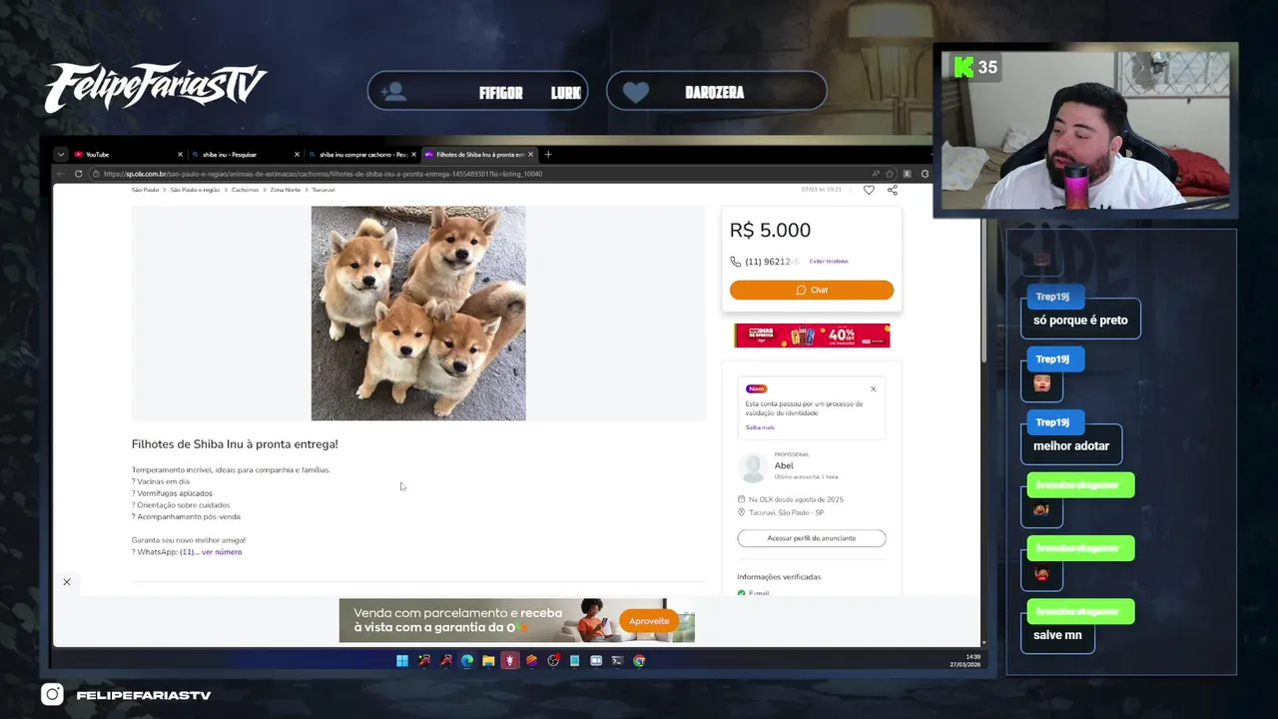Click the 'Tucuruvi' breadcrumb link
The width and height of the screenshot is (1278, 719).
[323, 190]
